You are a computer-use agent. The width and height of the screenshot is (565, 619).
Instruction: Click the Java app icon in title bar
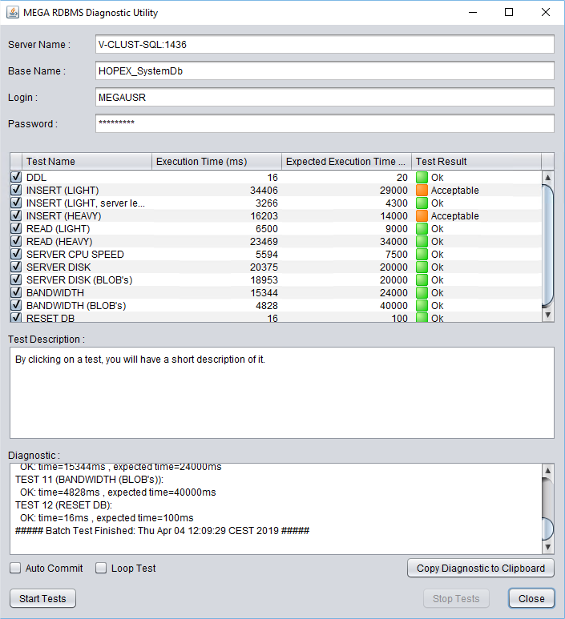[x=12, y=12]
